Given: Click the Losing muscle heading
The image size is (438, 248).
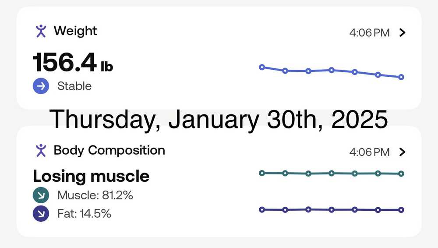Looking at the screenshot, I should [91, 176].
